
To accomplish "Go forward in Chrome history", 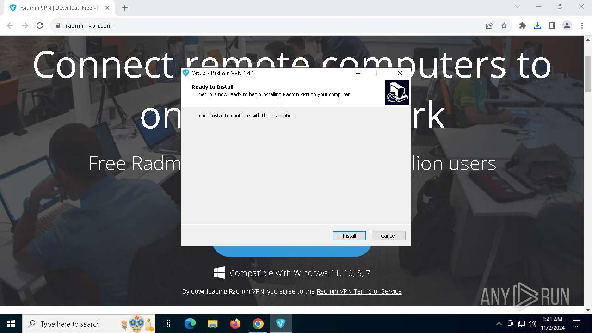I will point(25,25).
